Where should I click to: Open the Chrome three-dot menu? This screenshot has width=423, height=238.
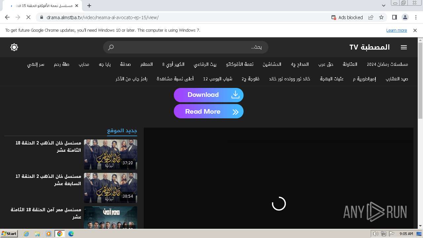[x=416, y=17]
